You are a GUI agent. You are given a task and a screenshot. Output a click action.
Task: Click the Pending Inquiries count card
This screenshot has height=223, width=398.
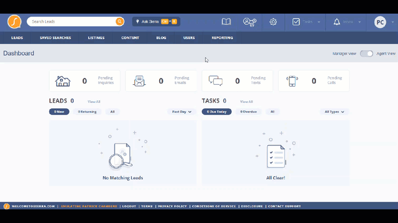(84, 81)
